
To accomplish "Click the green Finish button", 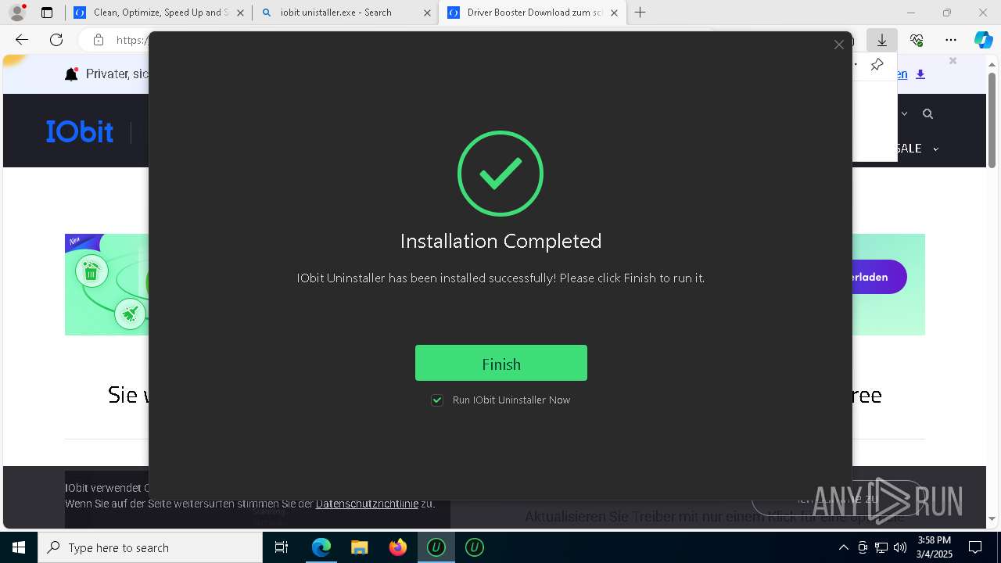I will [x=500, y=363].
